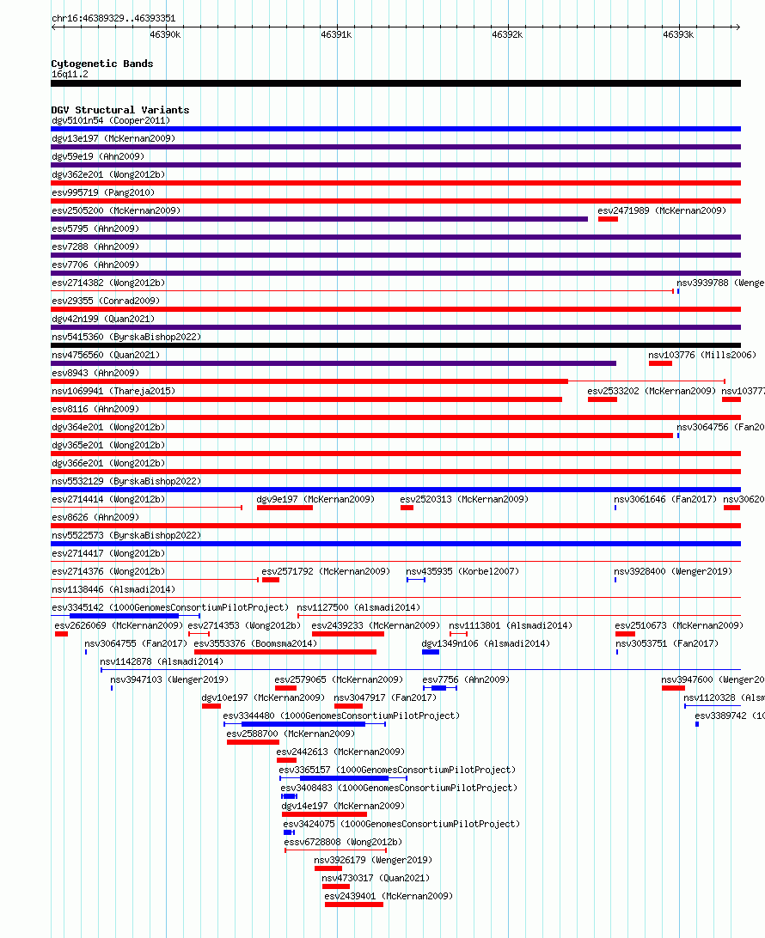
Task: Click the esv2533202 (McKernan2009) label
Action: [x=652, y=391]
